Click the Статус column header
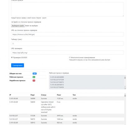 (44, 95)
